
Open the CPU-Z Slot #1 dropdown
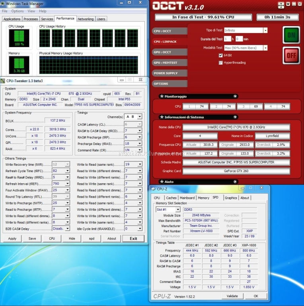click(x=178, y=210)
